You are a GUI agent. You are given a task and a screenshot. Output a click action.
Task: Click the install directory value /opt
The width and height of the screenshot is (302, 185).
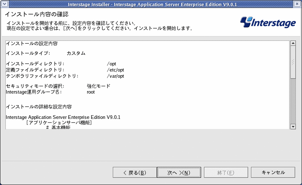(x=111, y=64)
